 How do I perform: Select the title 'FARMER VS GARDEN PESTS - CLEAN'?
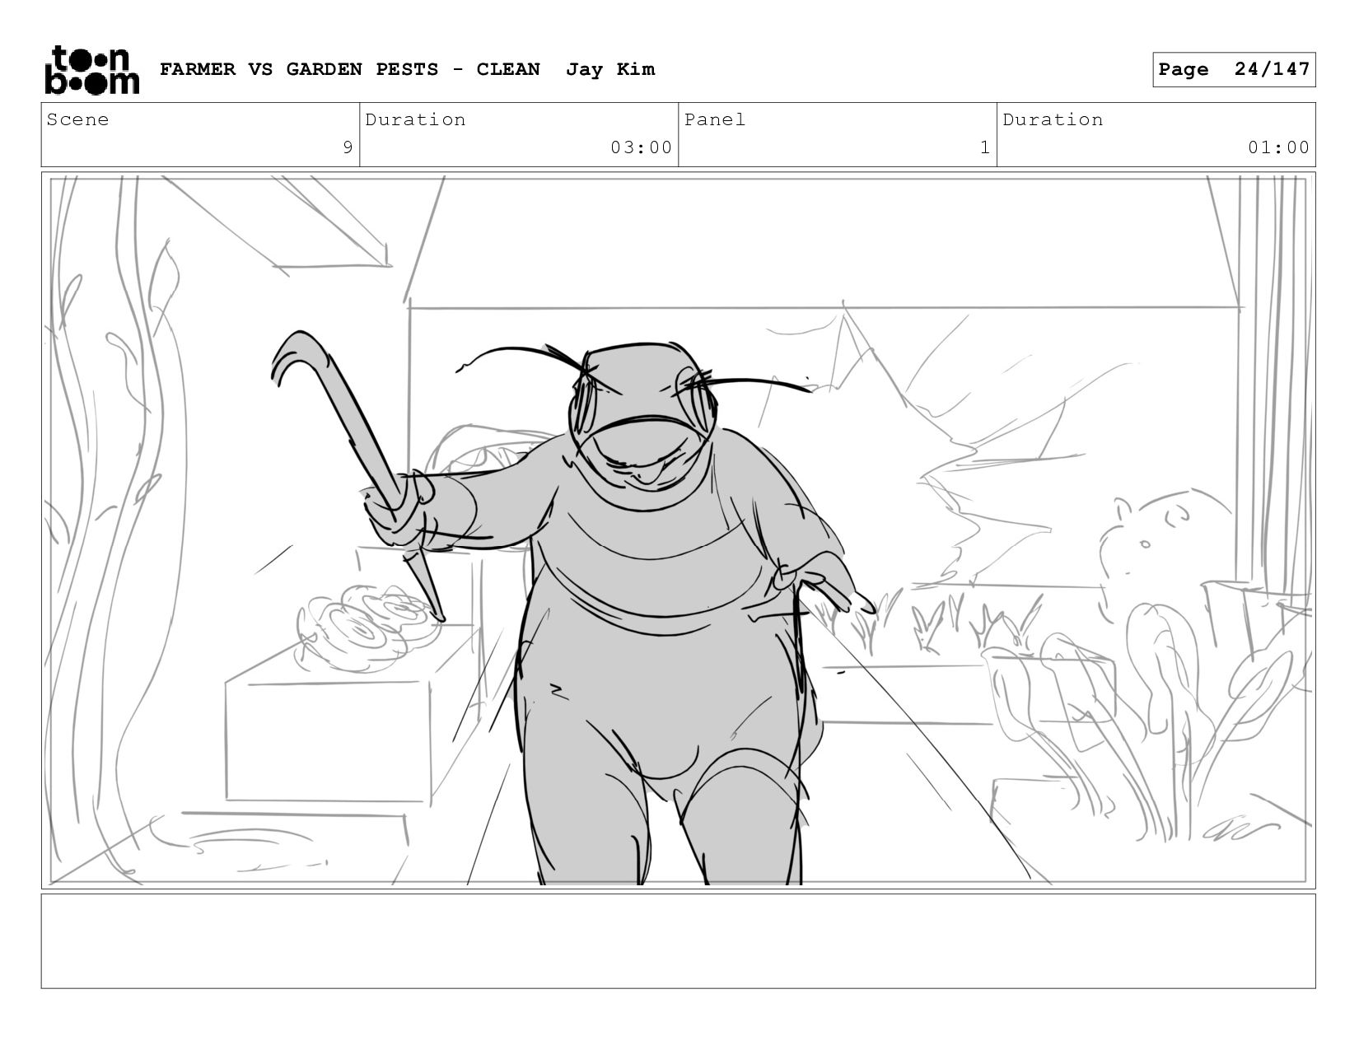tap(350, 69)
